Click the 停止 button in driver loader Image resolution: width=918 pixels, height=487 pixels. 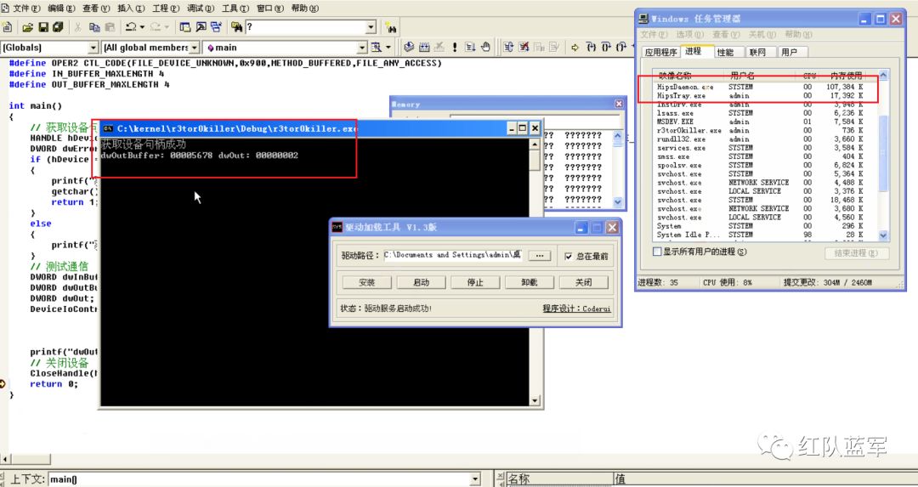(475, 282)
